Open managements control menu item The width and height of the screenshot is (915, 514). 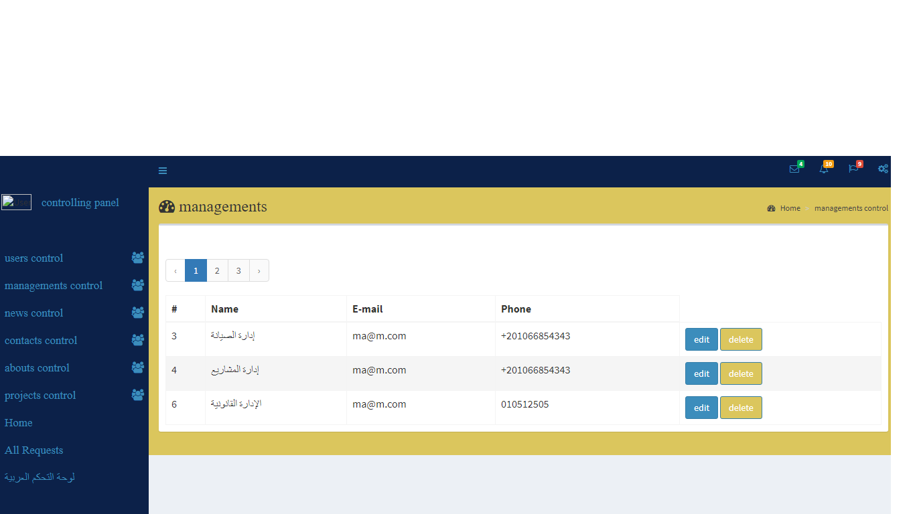point(54,286)
